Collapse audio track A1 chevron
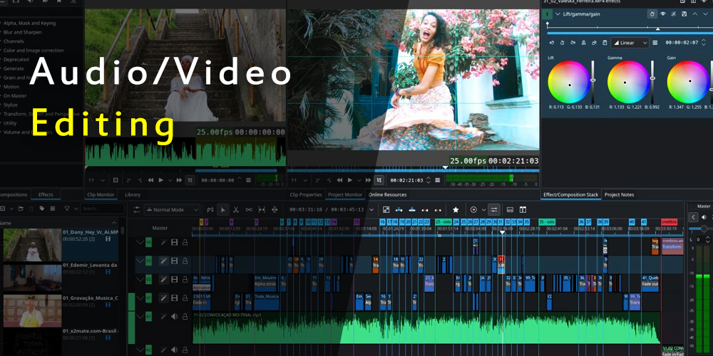The width and height of the screenshot is (713, 356). click(140, 317)
